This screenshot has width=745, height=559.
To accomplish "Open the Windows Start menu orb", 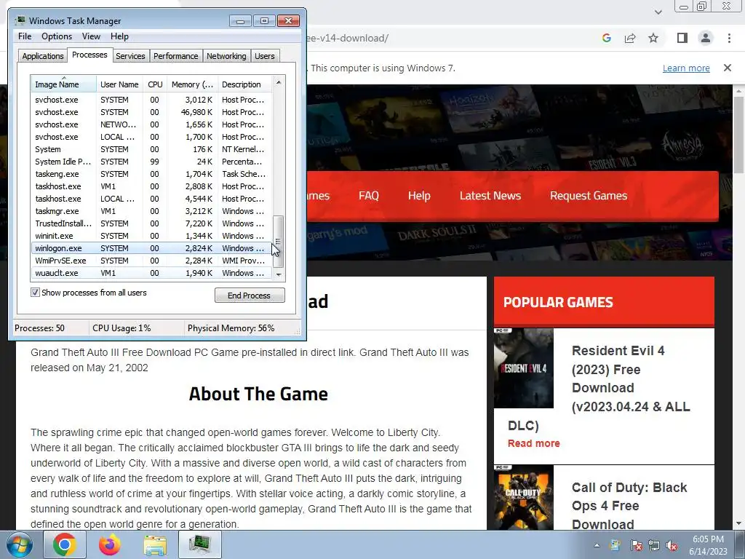I will pos(20,544).
